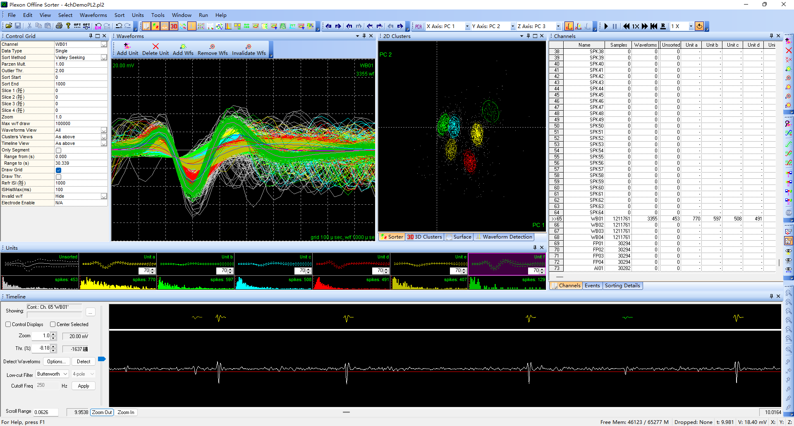Click Invalidate Wfs icon
Viewport: 794px width, 426px height.
[x=249, y=46]
